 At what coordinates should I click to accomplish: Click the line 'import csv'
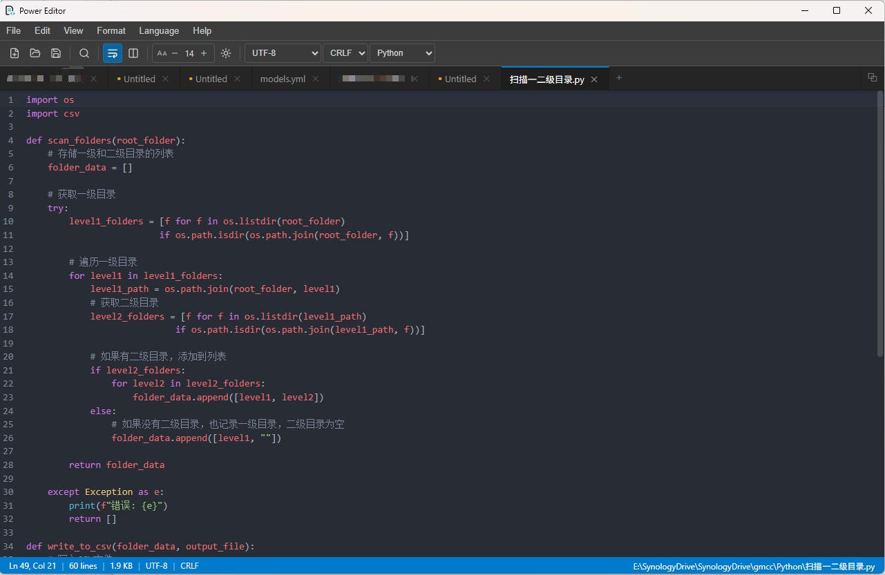point(53,113)
